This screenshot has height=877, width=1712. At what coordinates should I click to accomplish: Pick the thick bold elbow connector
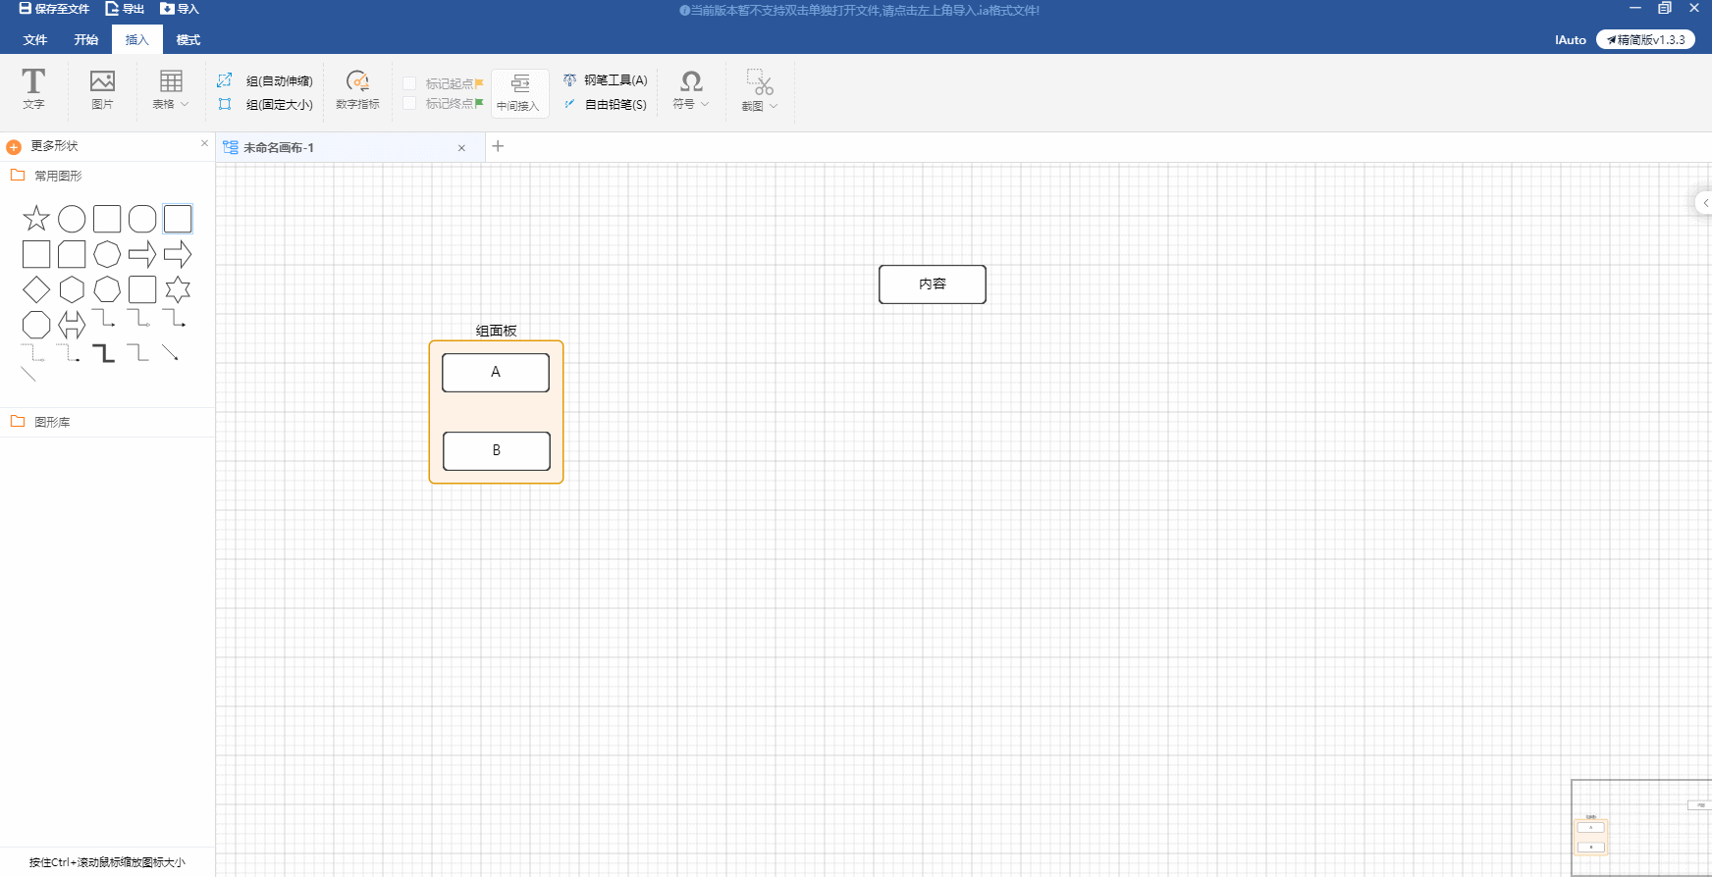tap(103, 353)
